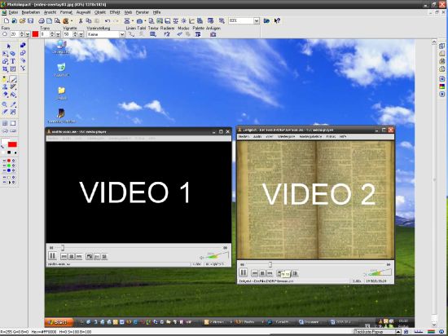Image resolution: width=448 pixels, height=336 pixels.
Task: Choose the Zoom magnifier tool
Action: pos(5,104)
